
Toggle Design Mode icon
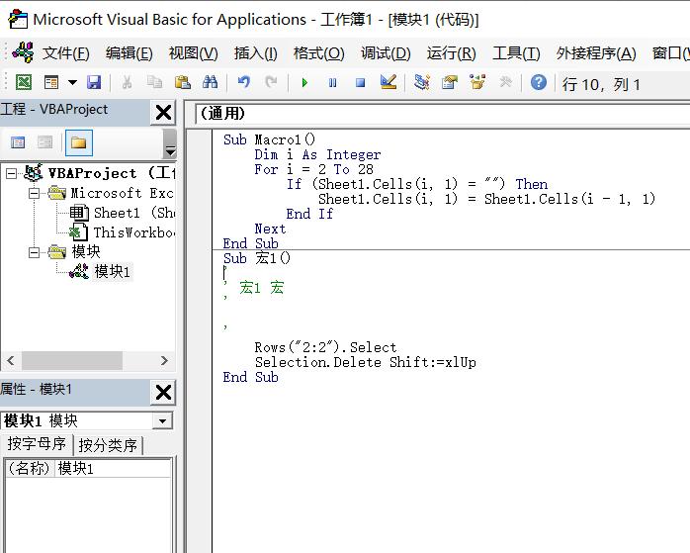[x=388, y=82]
